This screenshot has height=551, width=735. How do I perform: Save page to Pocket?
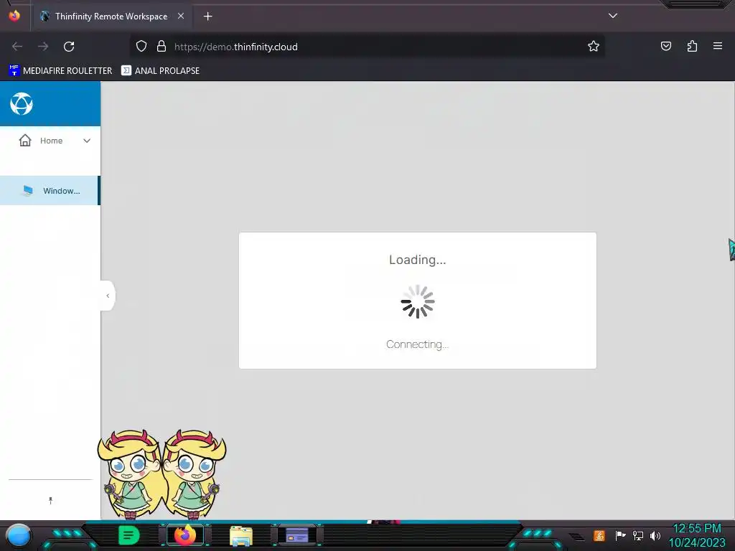pos(666,46)
